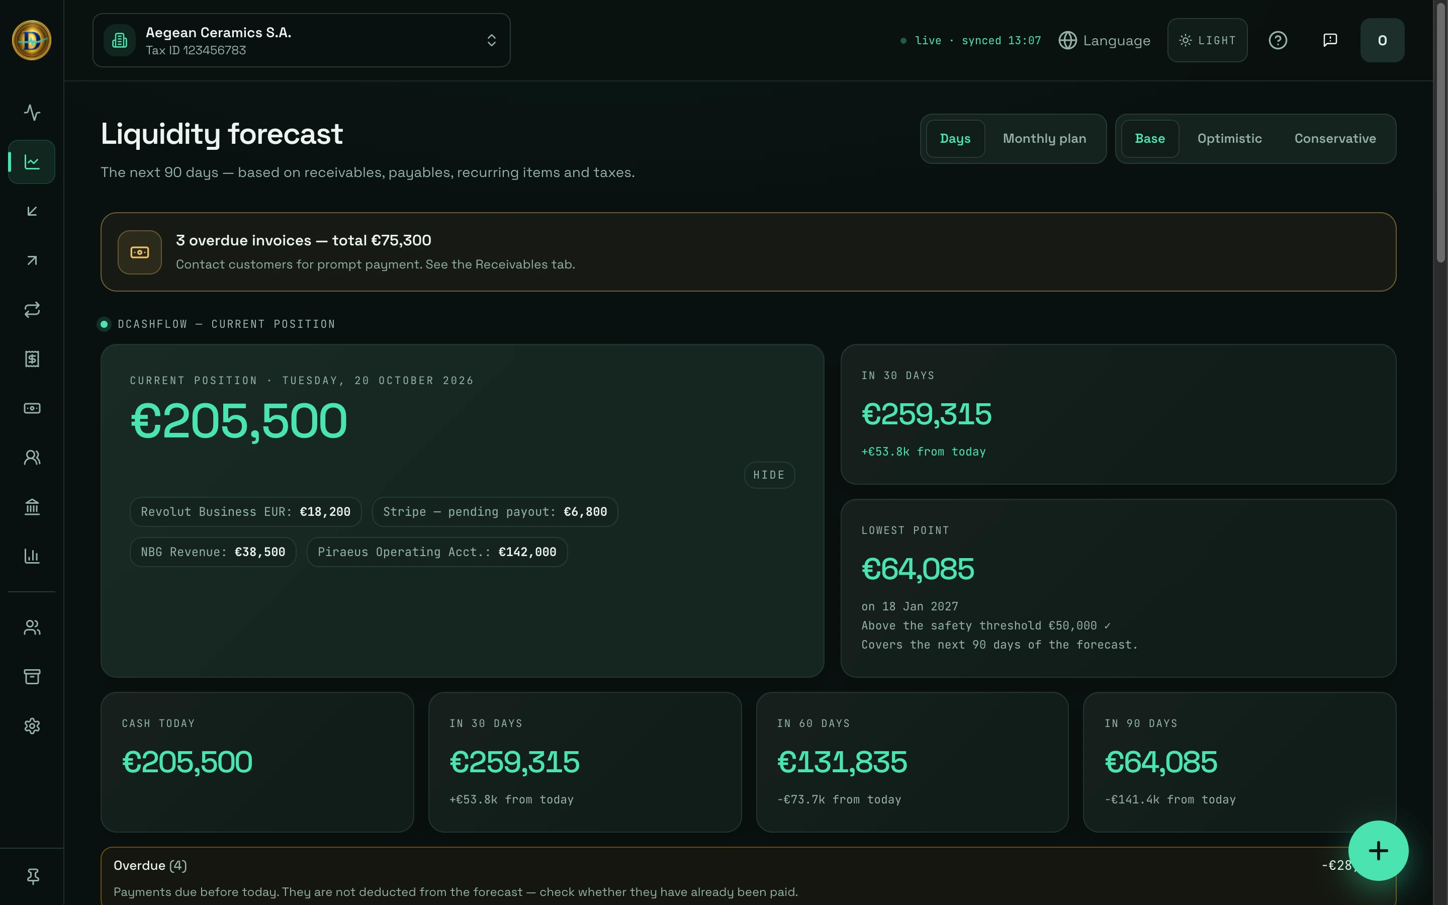Click the pin icon at the sidebar bottom
Screen dimensions: 1448x905
[x=33, y=876]
